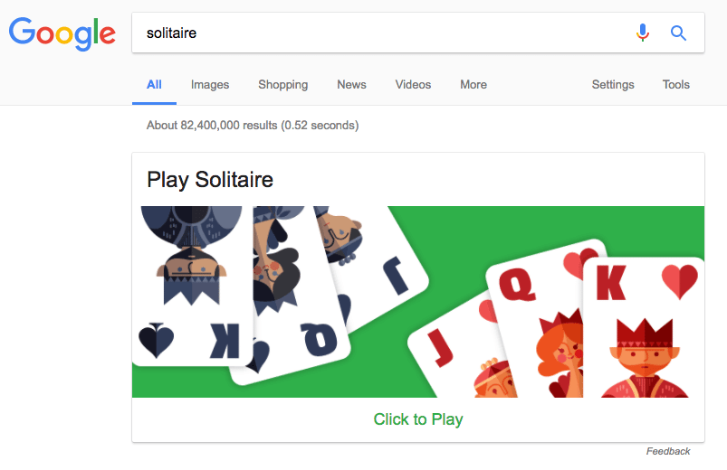Open the Settings dropdown
Screen dimensions: 727x470
point(613,85)
